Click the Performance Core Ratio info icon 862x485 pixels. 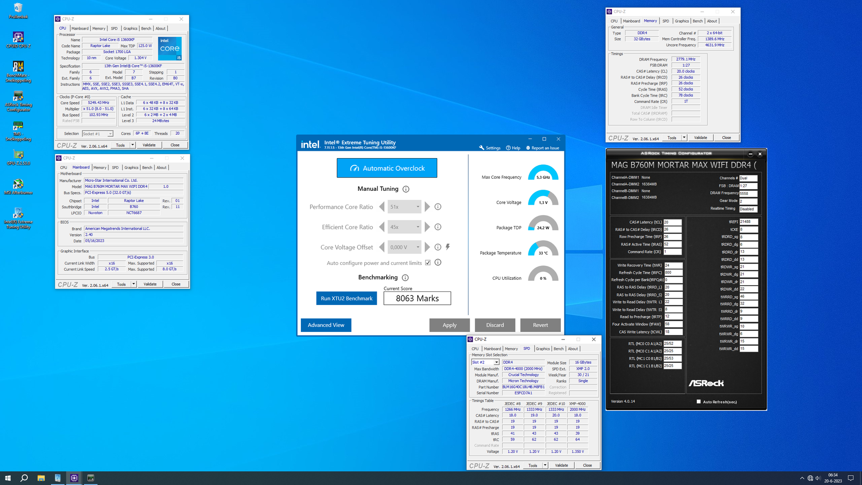point(438,207)
